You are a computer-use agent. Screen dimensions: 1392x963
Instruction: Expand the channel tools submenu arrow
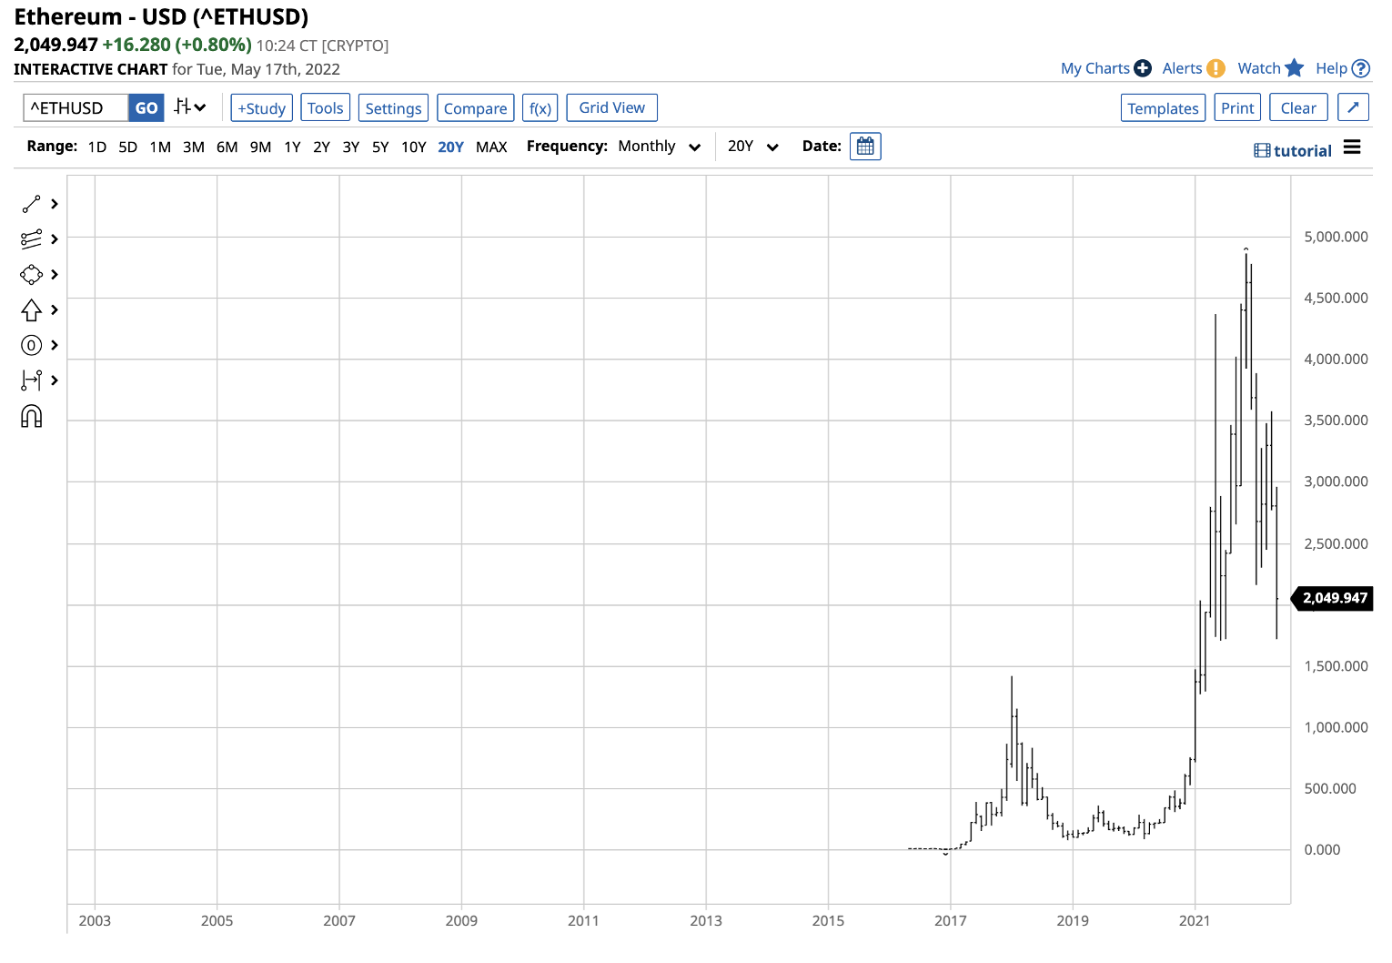(55, 239)
